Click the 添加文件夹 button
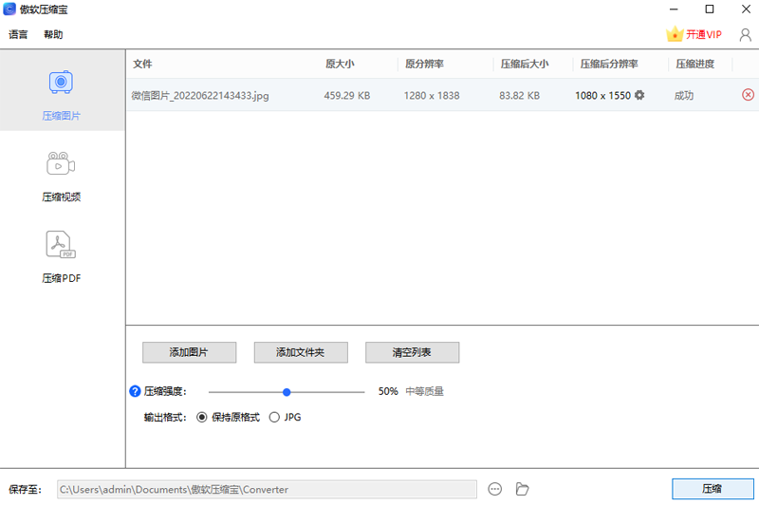 point(301,352)
